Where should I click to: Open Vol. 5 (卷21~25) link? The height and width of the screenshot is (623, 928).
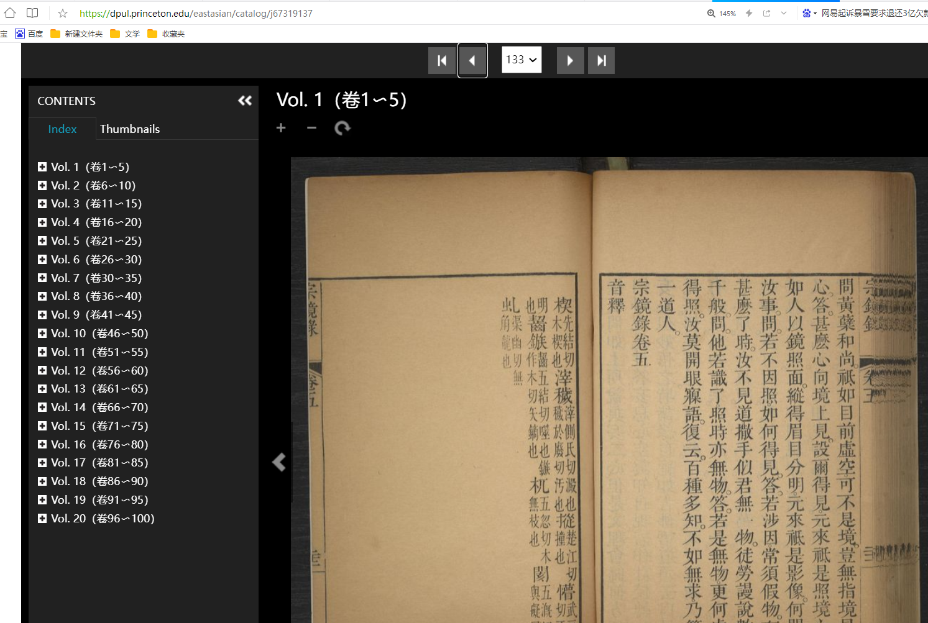[96, 241]
